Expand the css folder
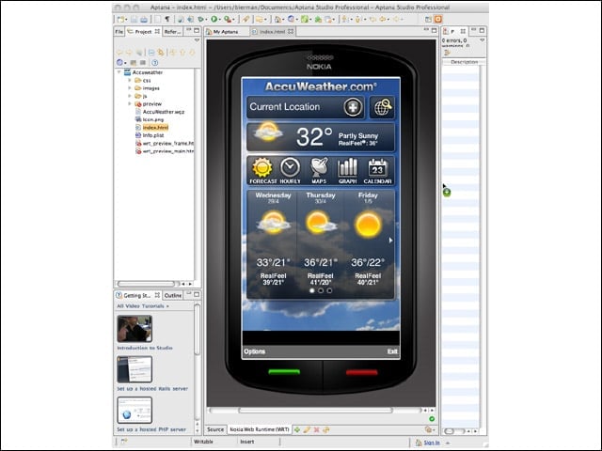 click(130, 81)
